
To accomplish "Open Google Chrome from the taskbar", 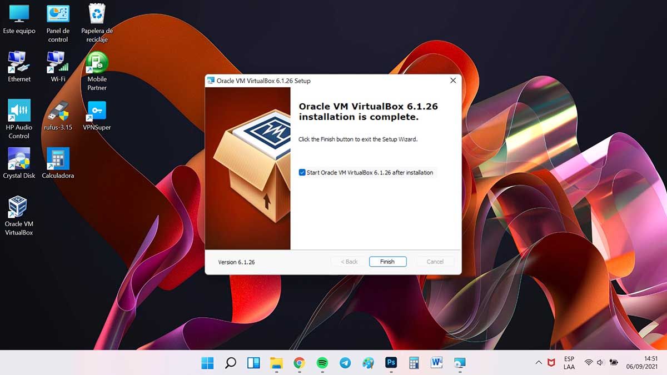I will (x=299, y=363).
